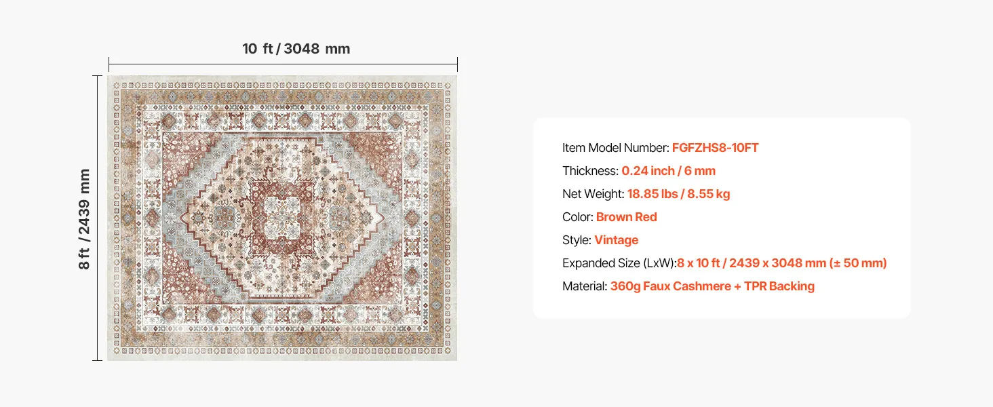This screenshot has width=993, height=407.
Task: Click the Net Weight label
Action: pos(593,194)
